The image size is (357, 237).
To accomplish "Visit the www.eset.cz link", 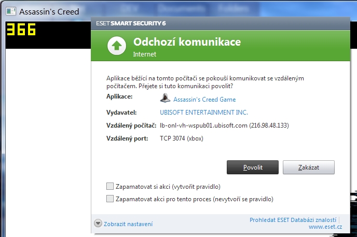I will (x=325, y=227).
